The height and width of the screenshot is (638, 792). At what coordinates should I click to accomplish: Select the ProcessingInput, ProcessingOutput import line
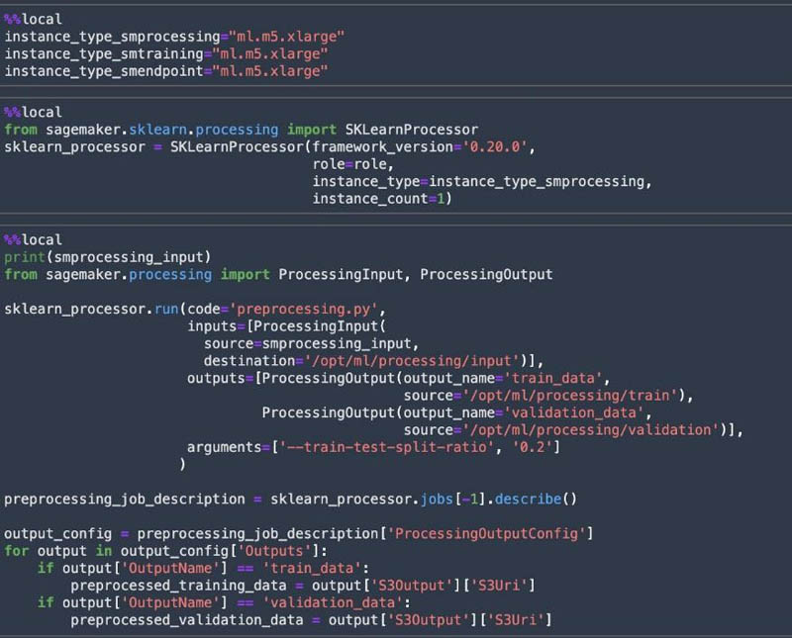[x=278, y=275]
